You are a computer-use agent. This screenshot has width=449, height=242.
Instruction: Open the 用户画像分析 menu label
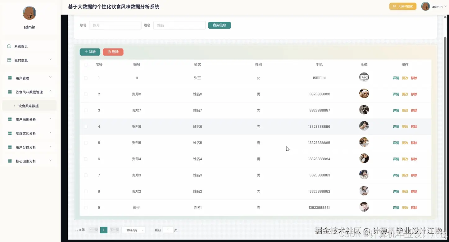click(26, 120)
